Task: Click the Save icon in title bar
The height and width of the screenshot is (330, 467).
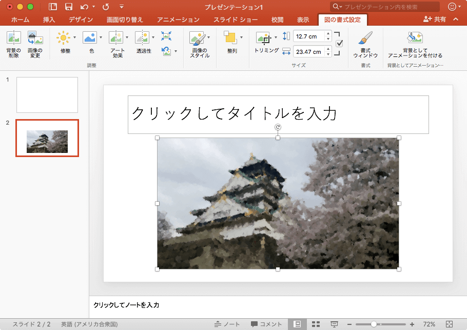Action: click(x=69, y=7)
